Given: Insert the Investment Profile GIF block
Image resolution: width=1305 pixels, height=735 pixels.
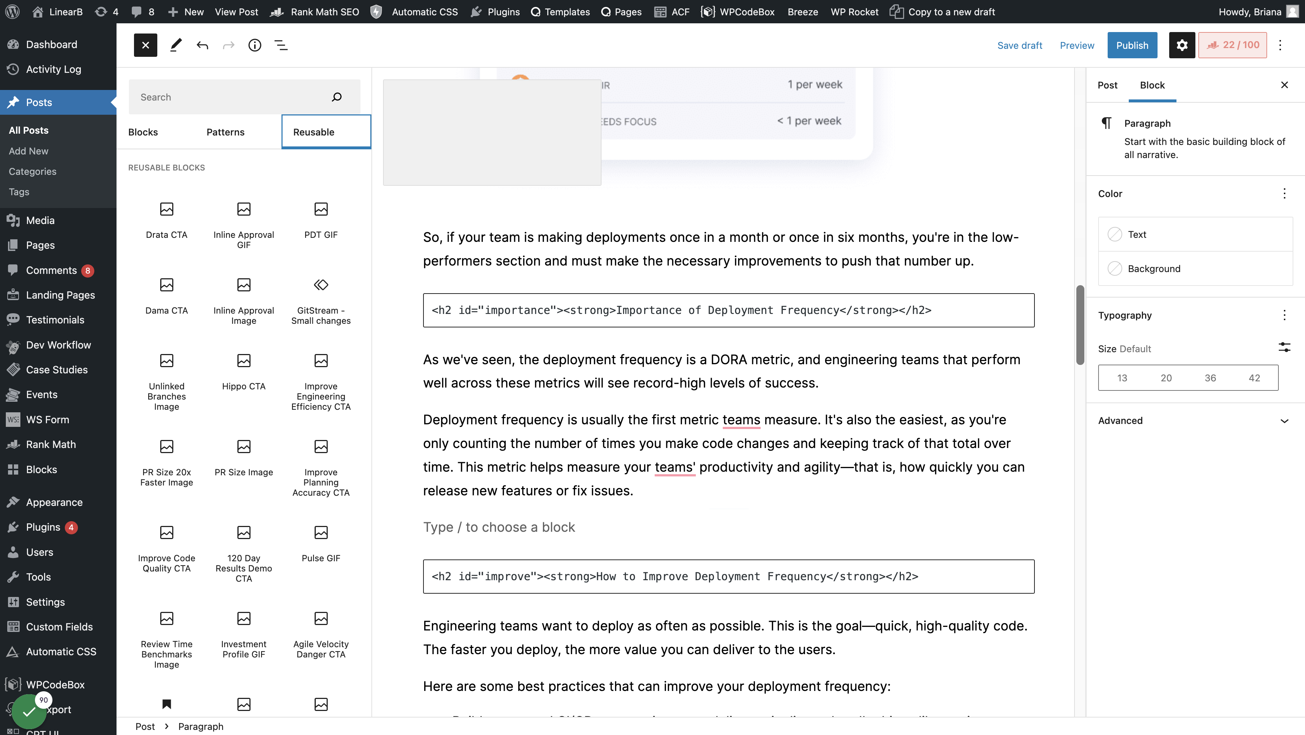Looking at the screenshot, I should pos(244,634).
